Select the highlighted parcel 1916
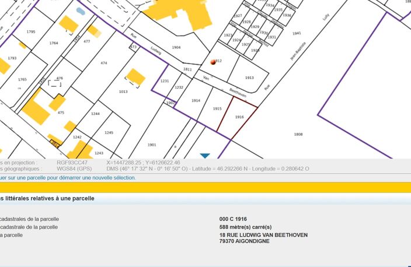Screen dimensions: 411x267 (239, 117)
